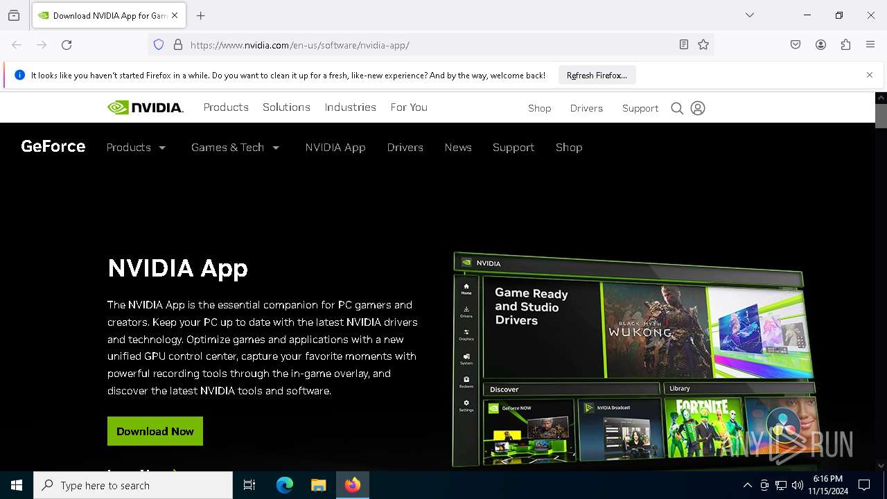The image size is (887, 499).
Task: Open network icon in system tray
Action: point(781,485)
